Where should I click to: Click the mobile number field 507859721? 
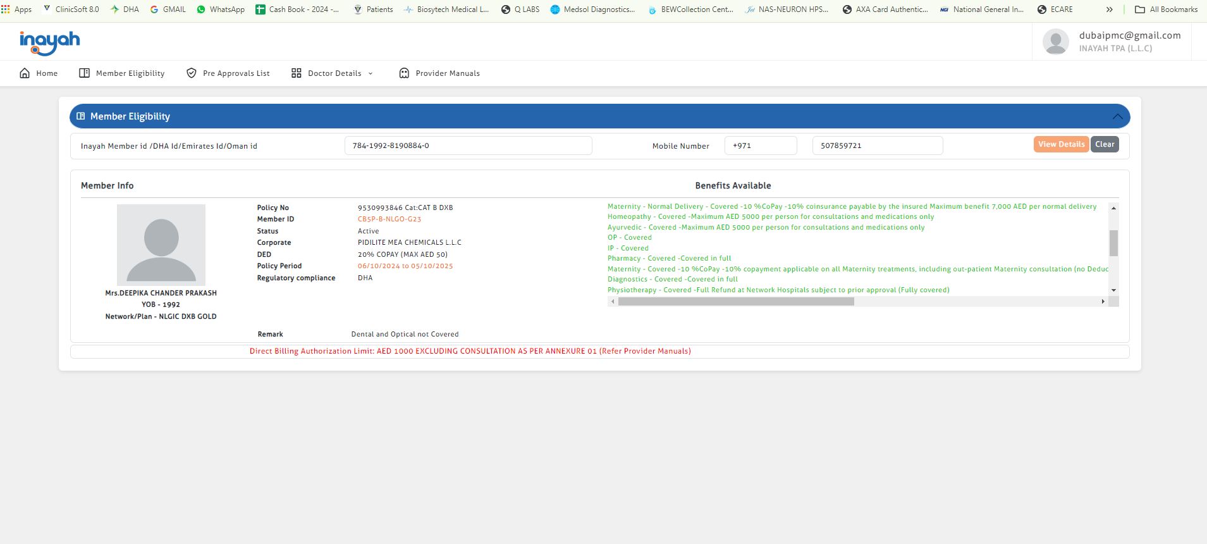(x=877, y=145)
